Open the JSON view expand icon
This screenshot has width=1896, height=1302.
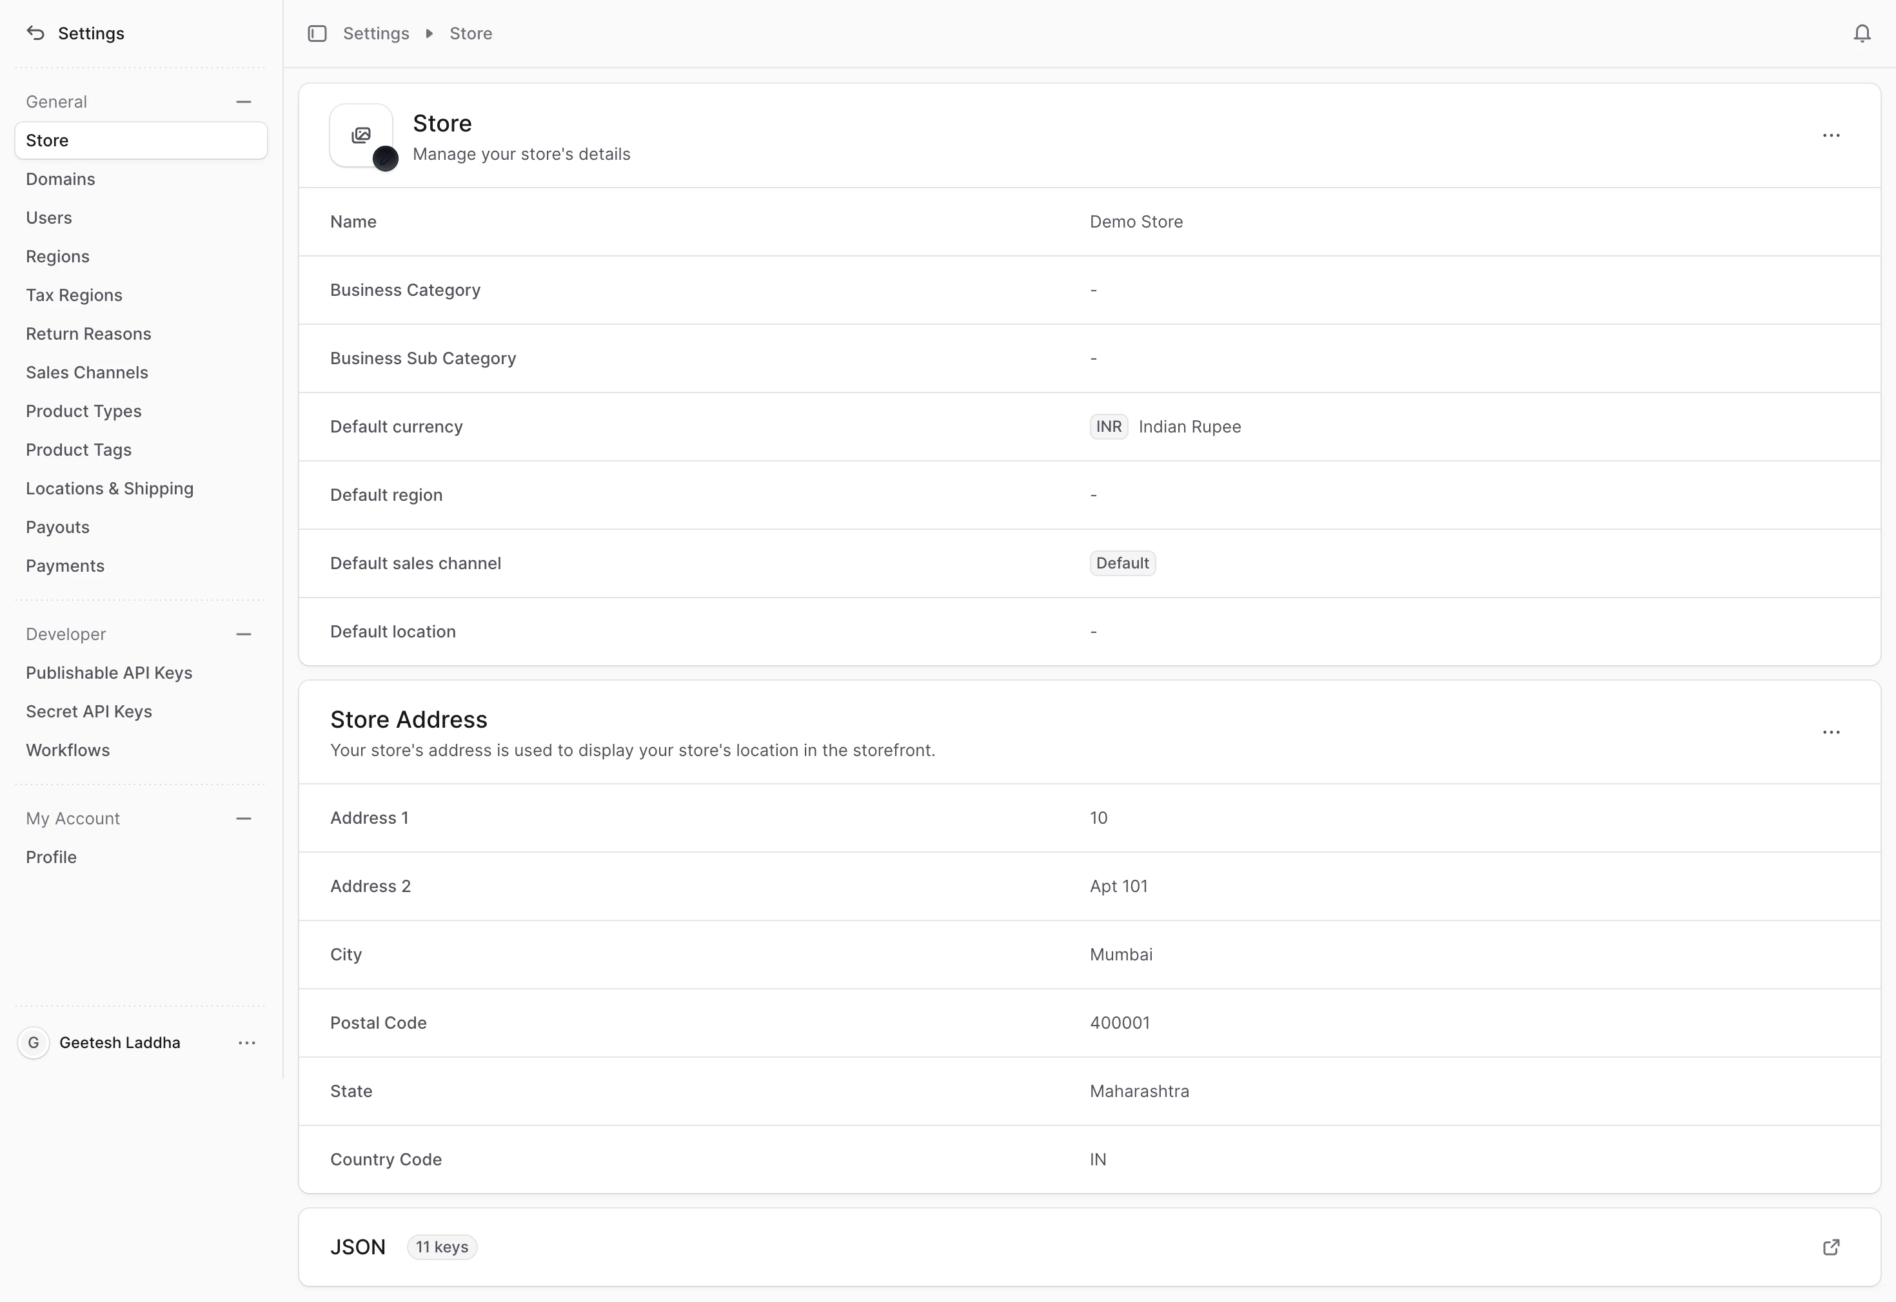1831,1247
